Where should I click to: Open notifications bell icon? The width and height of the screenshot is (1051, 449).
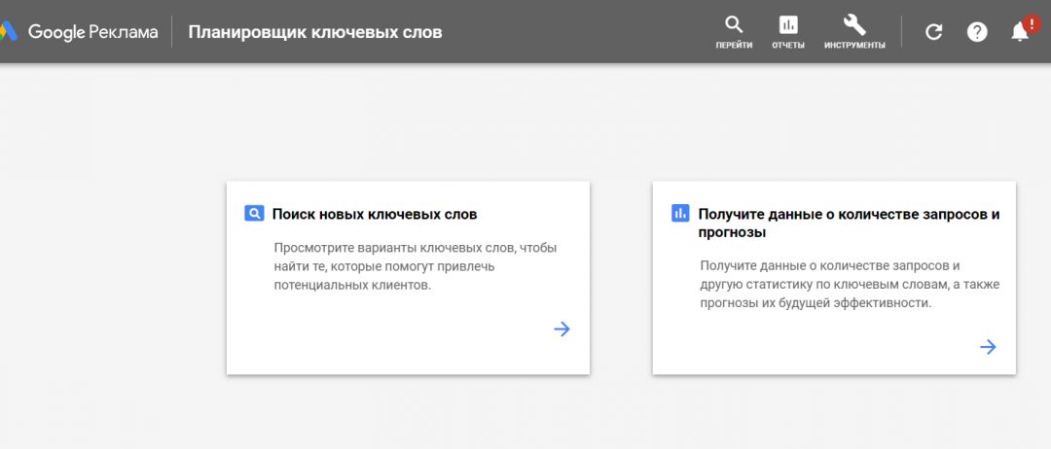(x=1020, y=31)
